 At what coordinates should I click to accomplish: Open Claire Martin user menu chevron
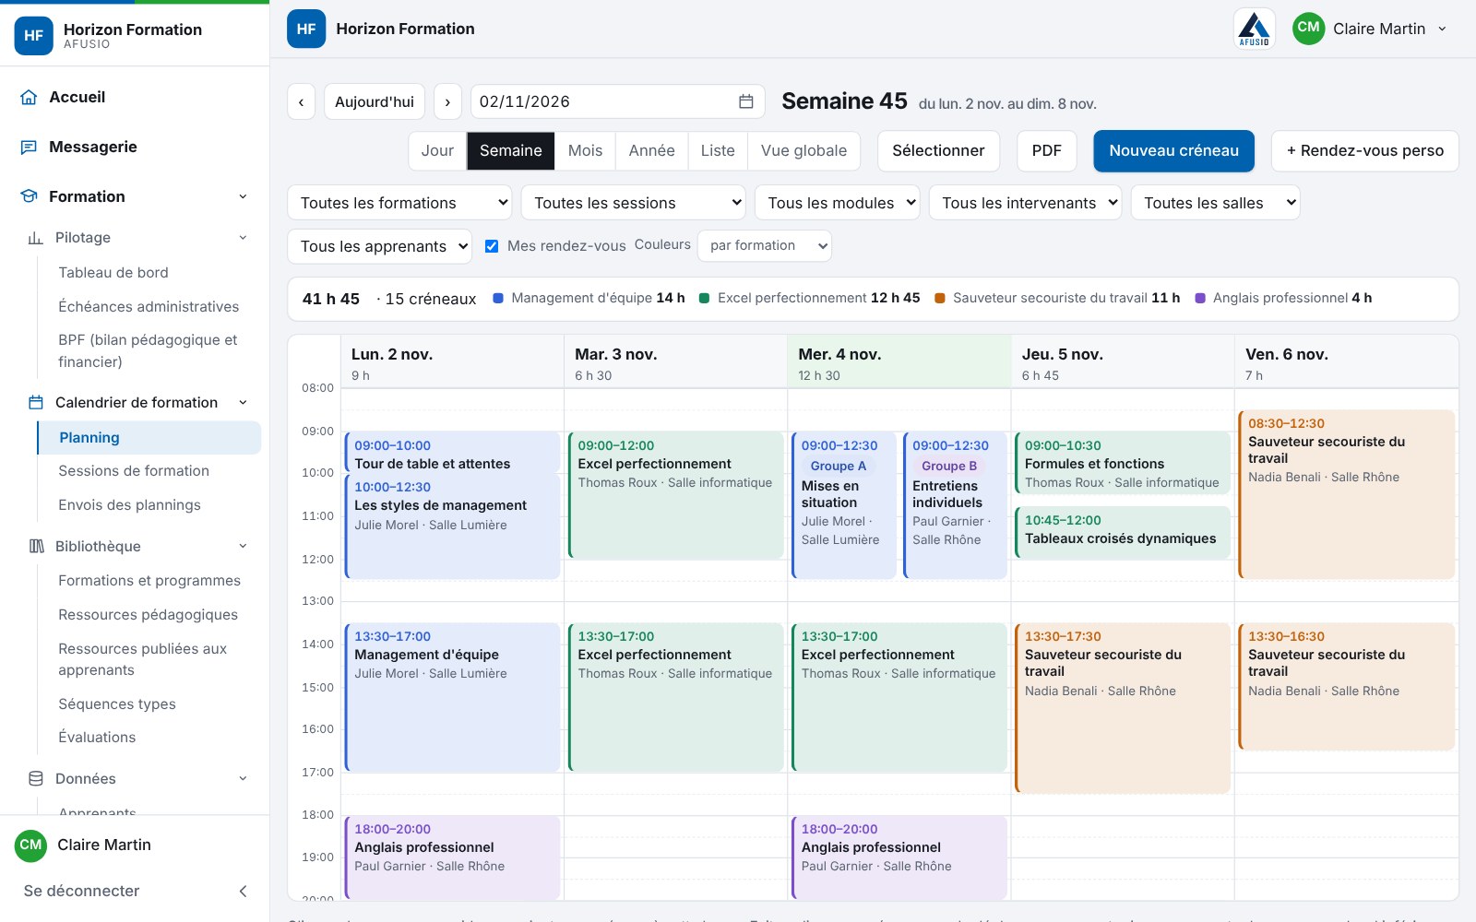click(1442, 29)
